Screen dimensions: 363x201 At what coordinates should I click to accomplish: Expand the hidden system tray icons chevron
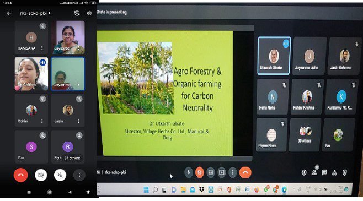pos(294,189)
